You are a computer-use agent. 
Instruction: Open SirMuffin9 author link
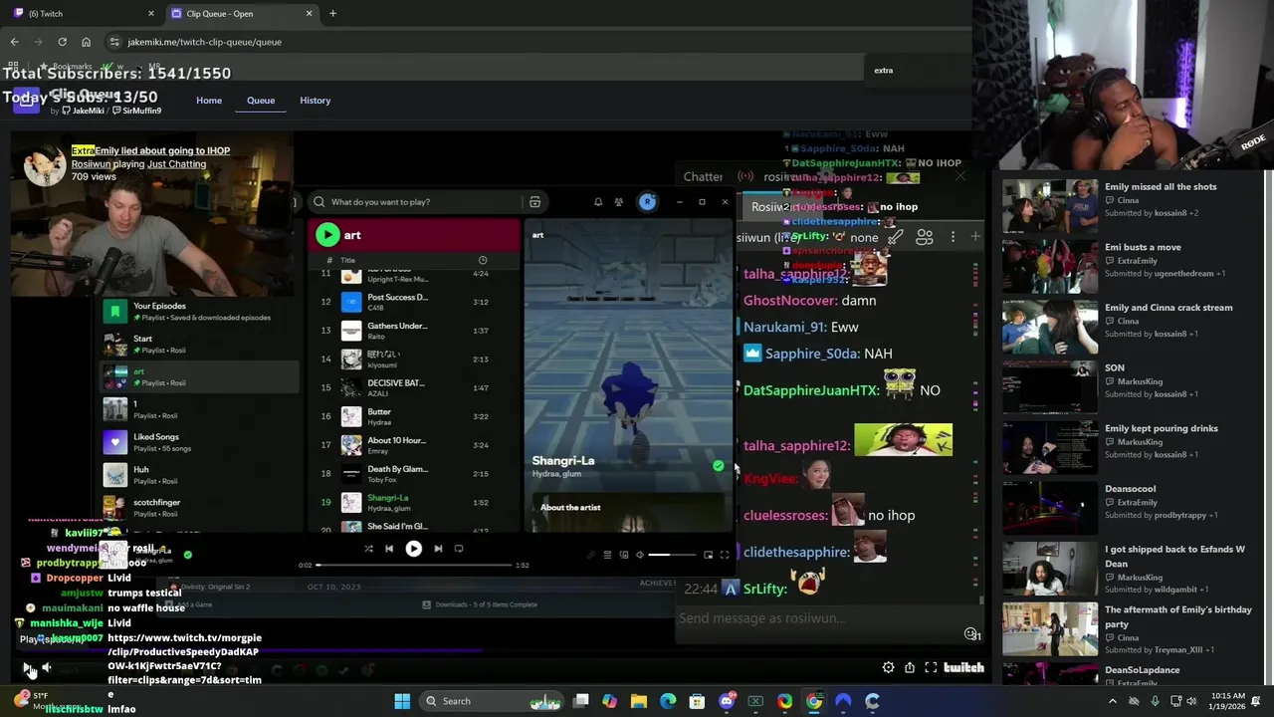point(137,111)
